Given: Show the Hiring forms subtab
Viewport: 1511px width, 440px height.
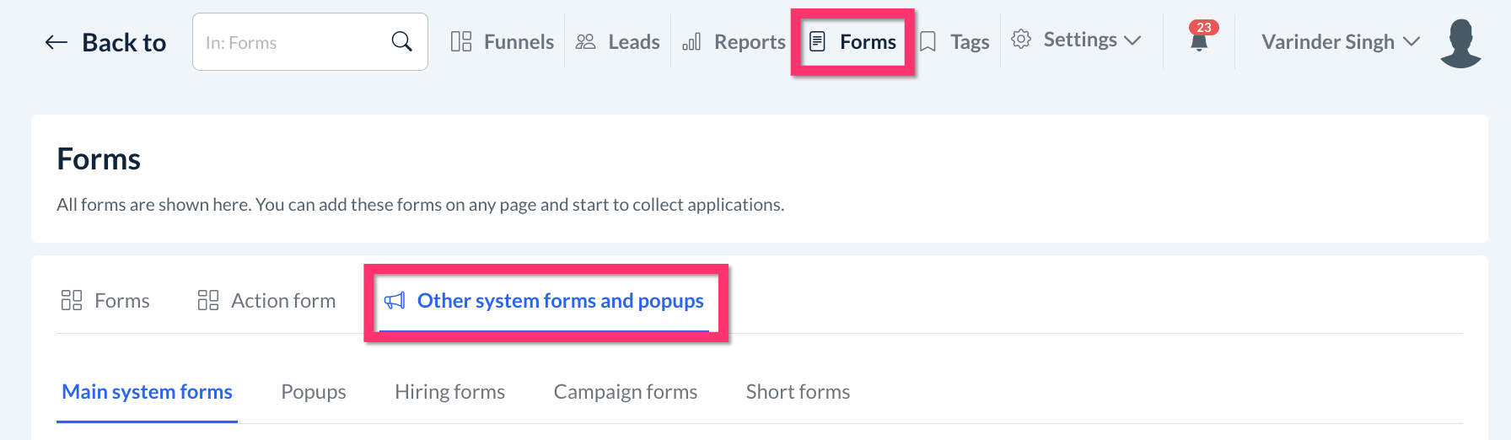Looking at the screenshot, I should click(x=449, y=392).
